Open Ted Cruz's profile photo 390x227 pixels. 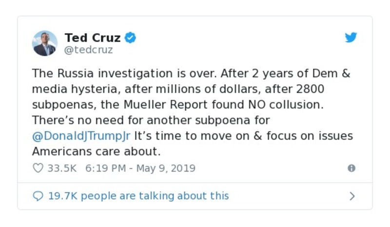(x=44, y=43)
